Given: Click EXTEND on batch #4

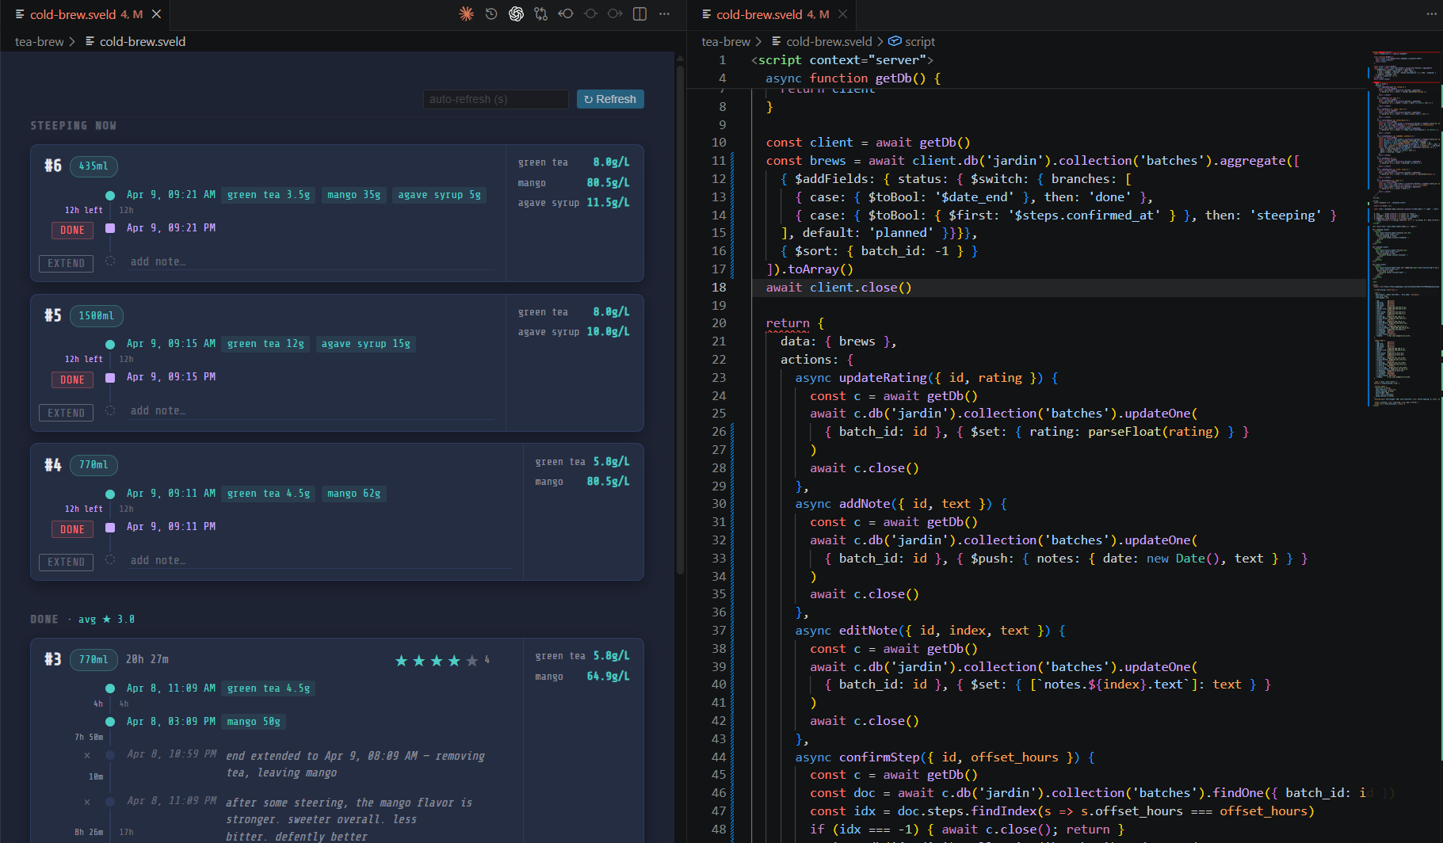Looking at the screenshot, I should point(66,562).
